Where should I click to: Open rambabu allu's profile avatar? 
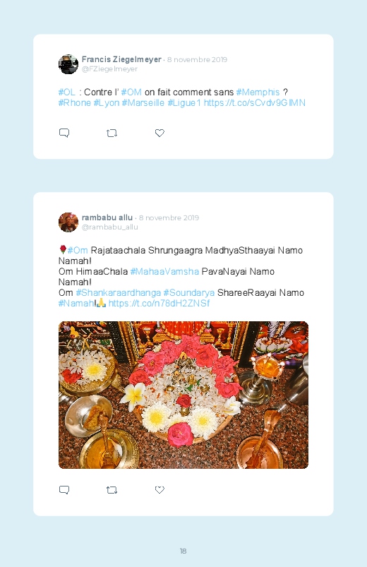(68, 222)
